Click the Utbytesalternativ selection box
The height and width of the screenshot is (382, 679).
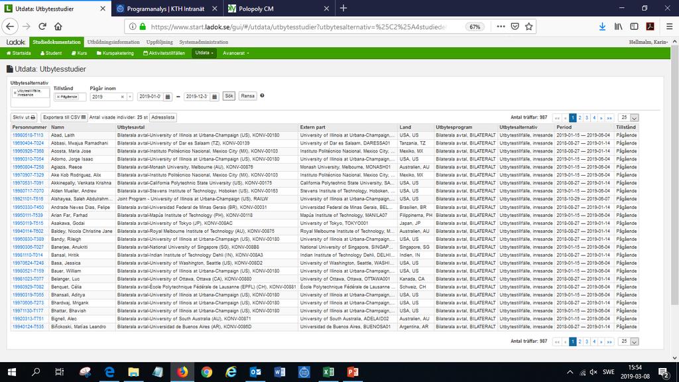(31, 97)
